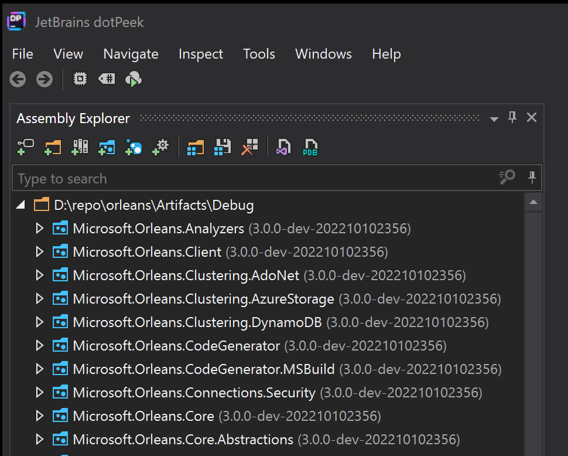Expand Microsoft.Orleans.Core.Abstractions node
This screenshot has width=568, height=456.
pyautogui.click(x=40, y=440)
